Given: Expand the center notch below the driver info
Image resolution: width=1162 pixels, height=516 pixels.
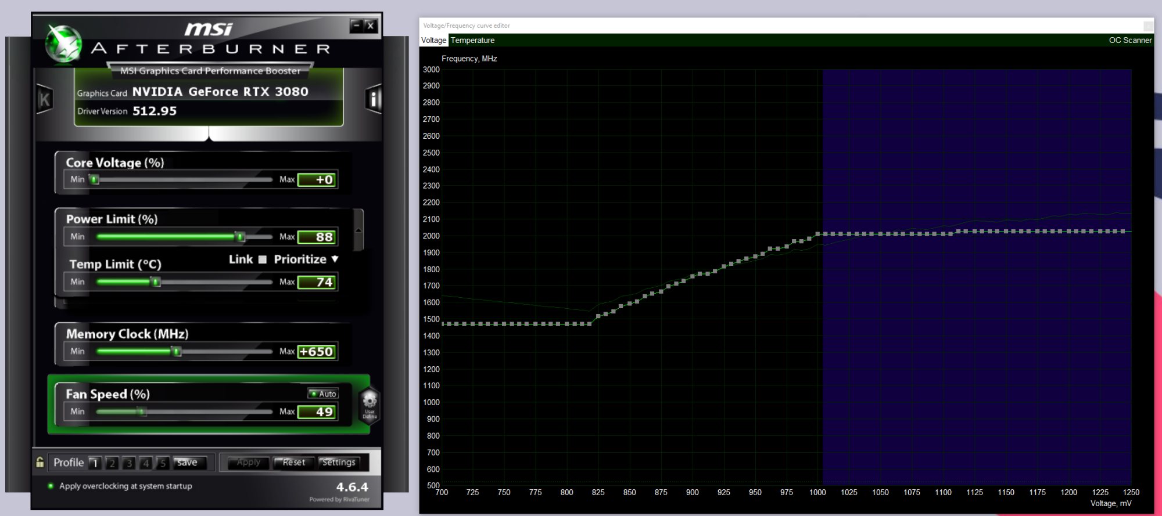Looking at the screenshot, I should tap(209, 136).
